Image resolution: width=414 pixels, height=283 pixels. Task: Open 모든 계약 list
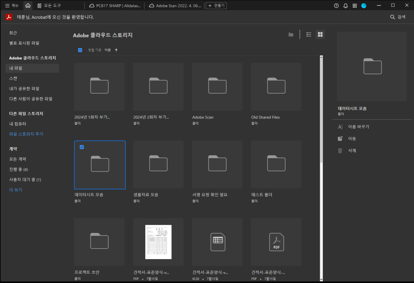(x=18, y=159)
